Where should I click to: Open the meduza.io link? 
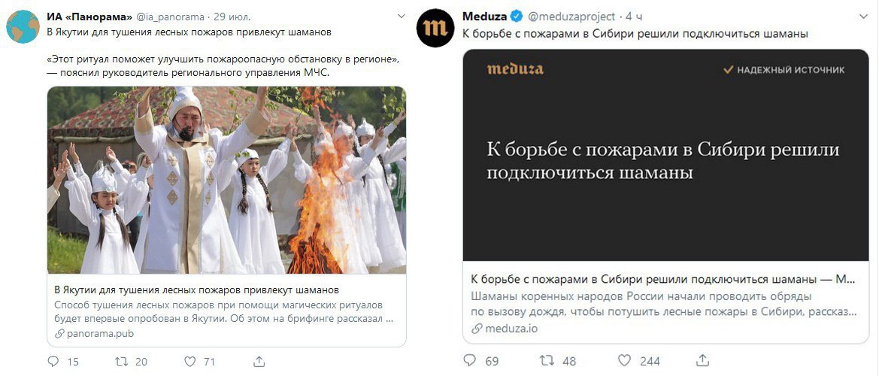pos(505,329)
